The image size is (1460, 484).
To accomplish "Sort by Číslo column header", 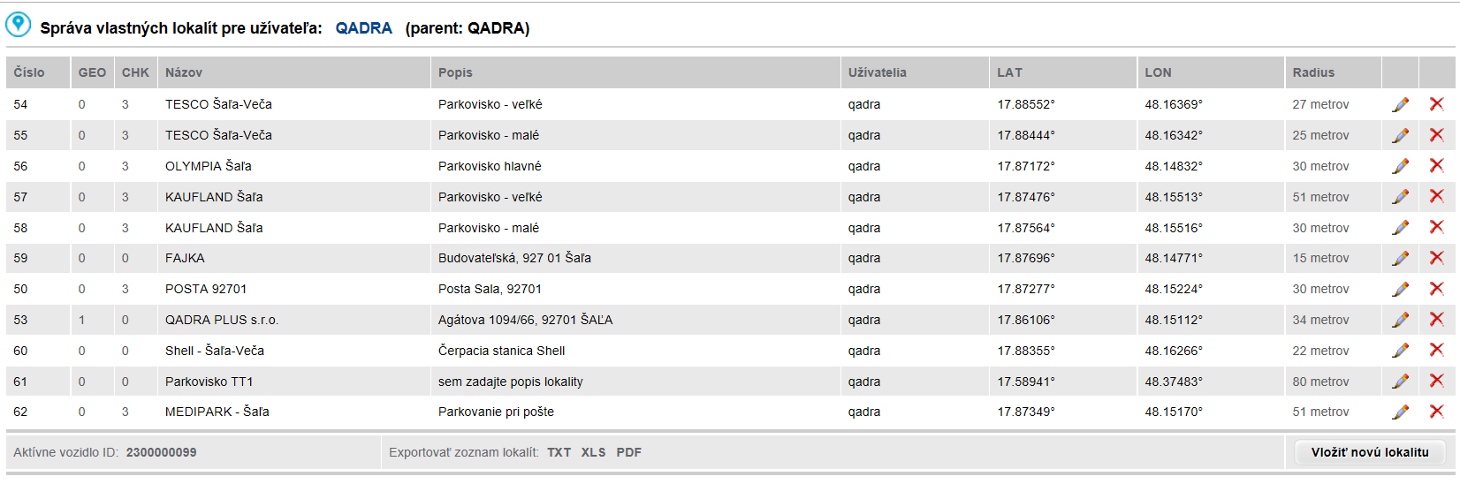I will [29, 72].
